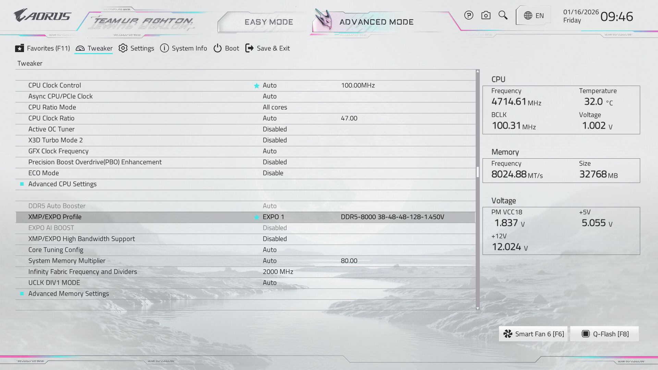Expand Advanced Memory Settings submenu
The width and height of the screenshot is (658, 370).
[x=69, y=294]
